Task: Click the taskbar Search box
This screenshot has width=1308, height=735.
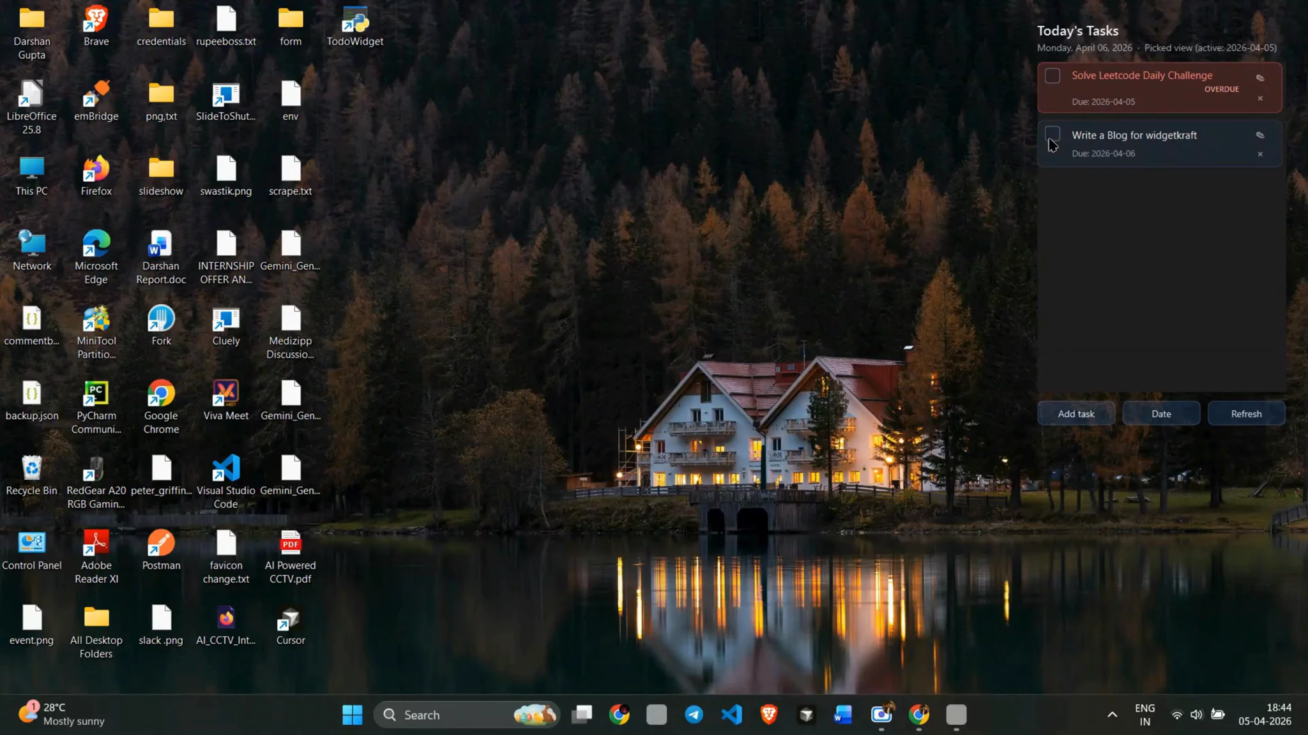Action: [x=467, y=715]
